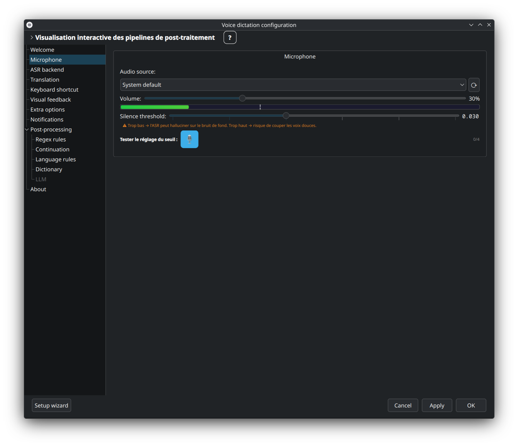Open the Translation settings page
The image size is (518, 447).
(45, 80)
